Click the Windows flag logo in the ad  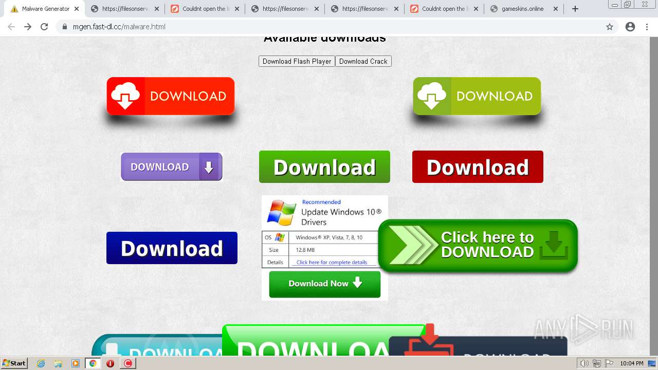(281, 213)
